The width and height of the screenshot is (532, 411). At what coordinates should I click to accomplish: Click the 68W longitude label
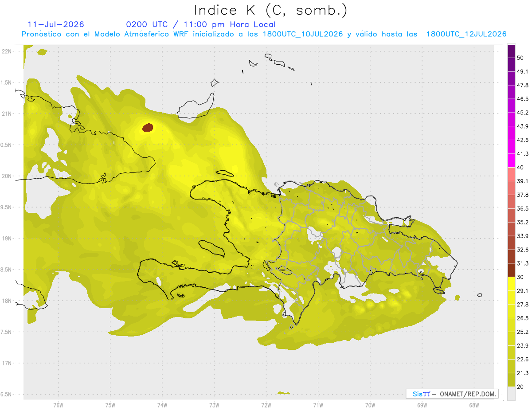(x=474, y=405)
